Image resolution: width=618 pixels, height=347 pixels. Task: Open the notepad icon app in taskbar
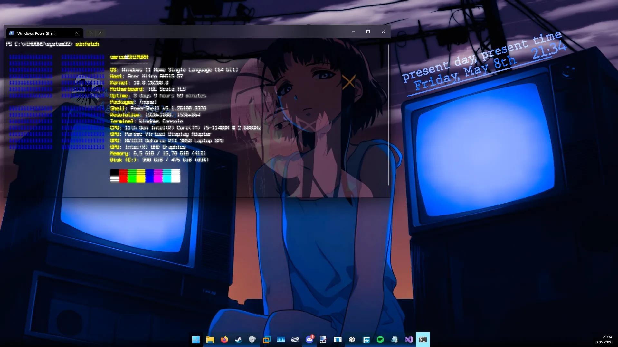point(394,340)
